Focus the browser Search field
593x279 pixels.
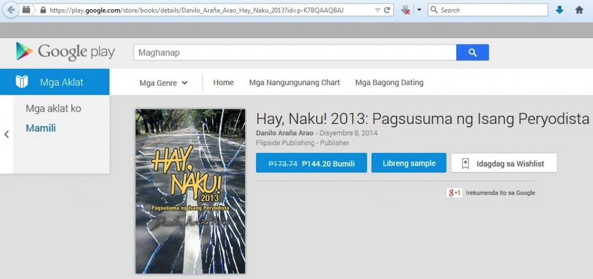(488, 10)
